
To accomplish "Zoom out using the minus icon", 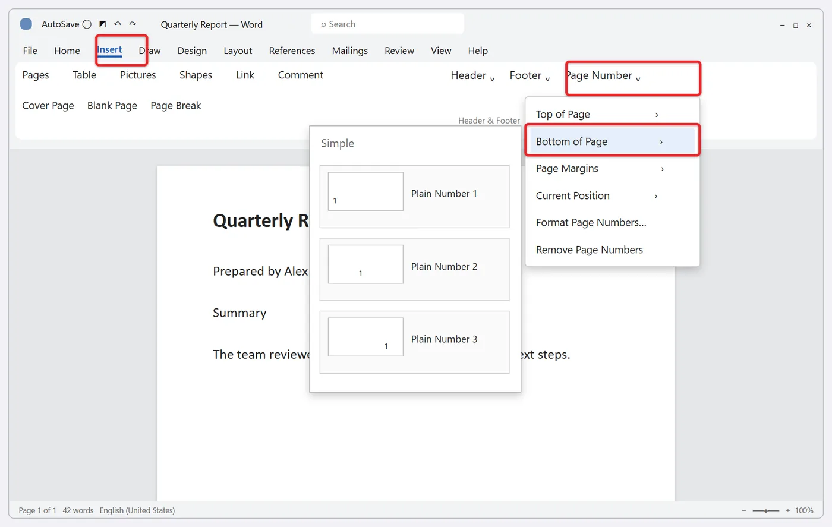I will pos(744,510).
